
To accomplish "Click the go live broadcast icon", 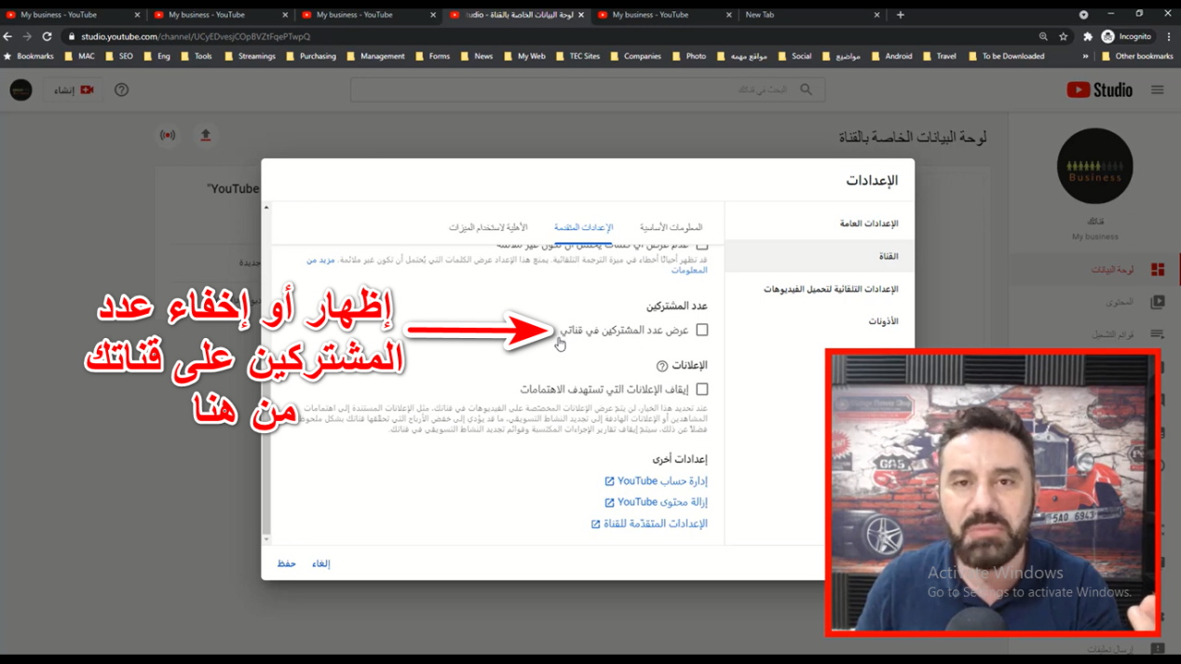I will tap(168, 136).
